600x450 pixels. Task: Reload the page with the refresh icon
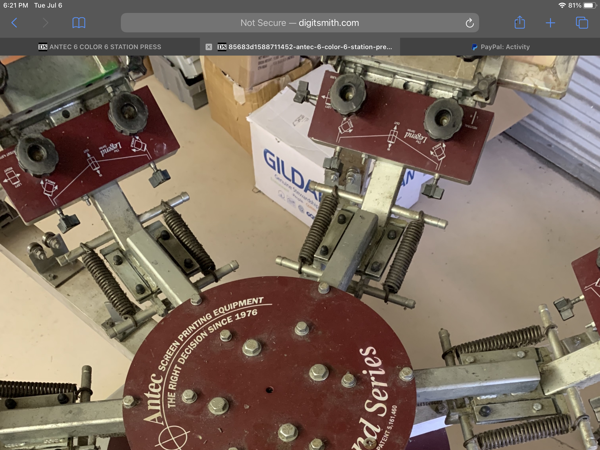click(x=469, y=23)
